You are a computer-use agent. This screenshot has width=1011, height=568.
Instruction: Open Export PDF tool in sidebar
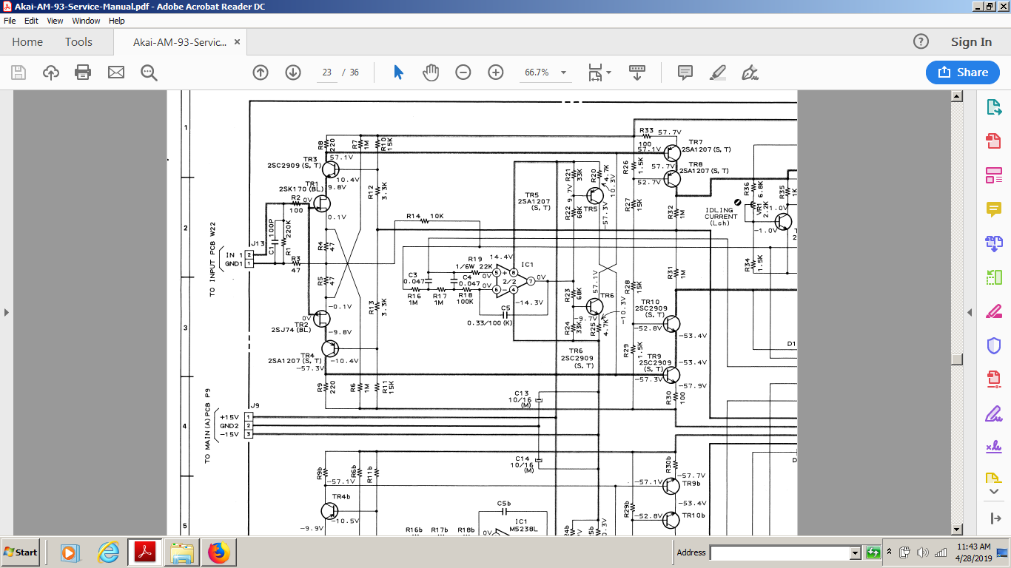[x=994, y=107]
